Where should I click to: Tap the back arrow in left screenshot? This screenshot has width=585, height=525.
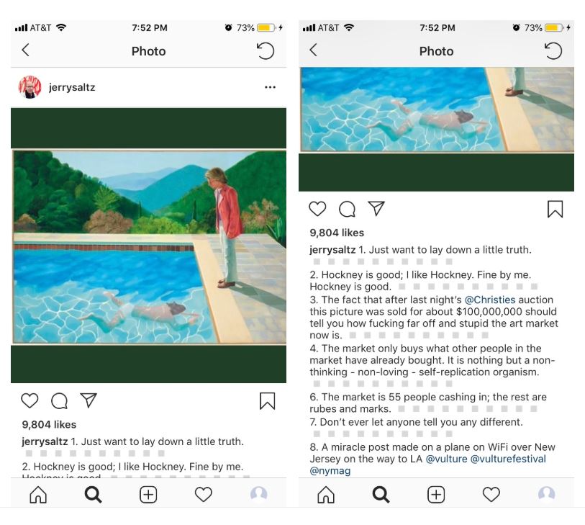point(25,50)
